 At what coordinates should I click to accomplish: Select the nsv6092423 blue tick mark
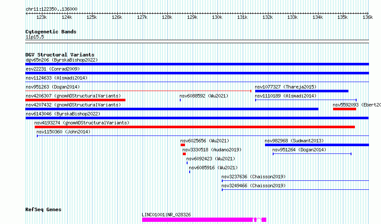[187, 163]
